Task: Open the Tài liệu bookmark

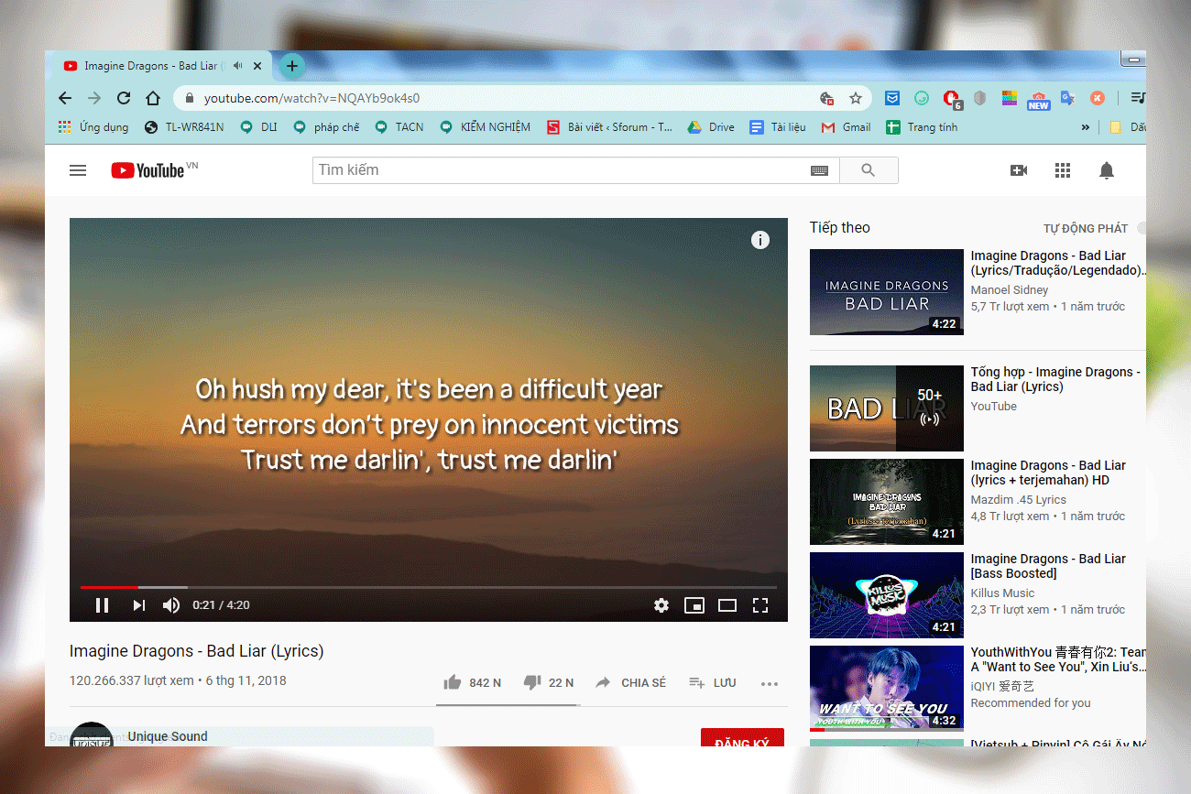Action: pyautogui.click(x=778, y=127)
